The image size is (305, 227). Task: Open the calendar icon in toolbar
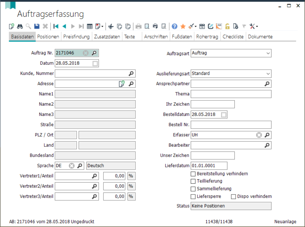(202, 26)
